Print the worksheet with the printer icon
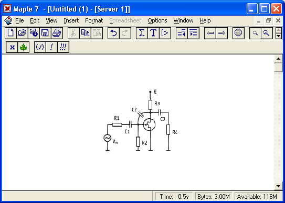The width and height of the screenshot is (285, 203). (57, 33)
